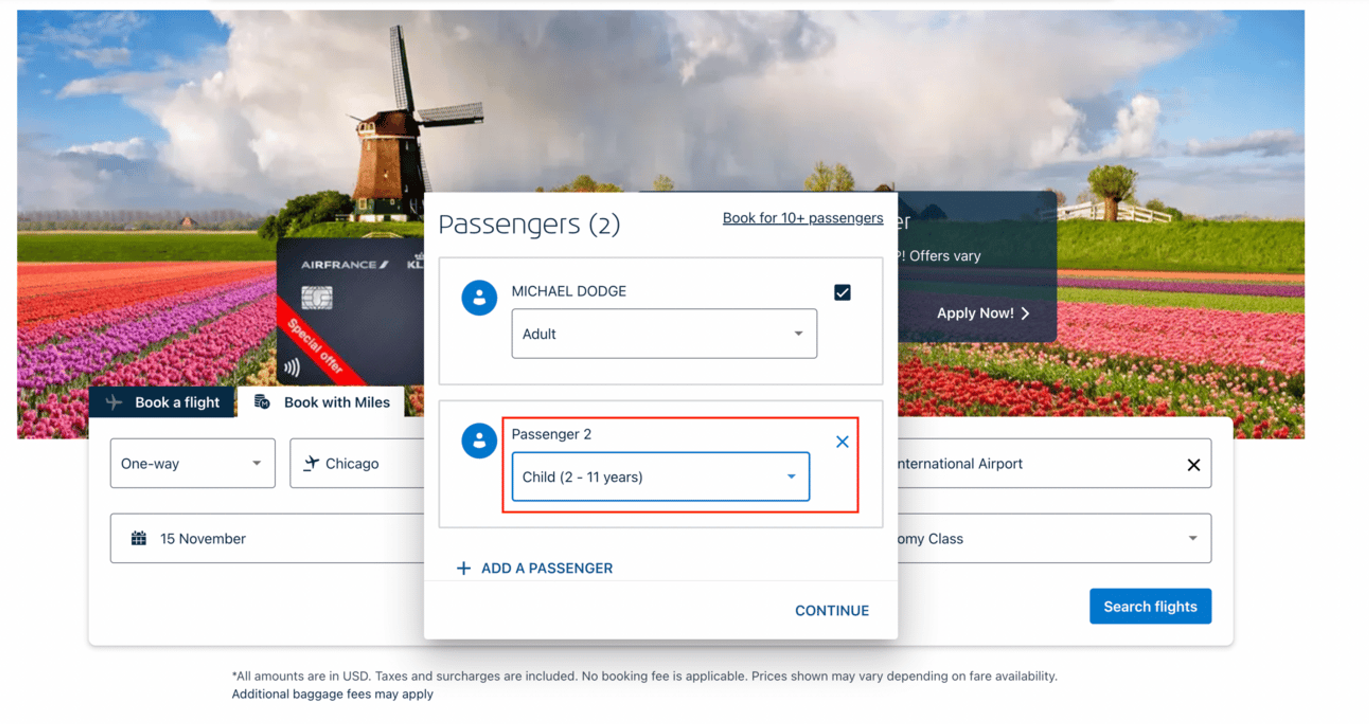The width and height of the screenshot is (1369, 724).
Task: Click Passenger 2 avatar icon
Action: click(479, 441)
